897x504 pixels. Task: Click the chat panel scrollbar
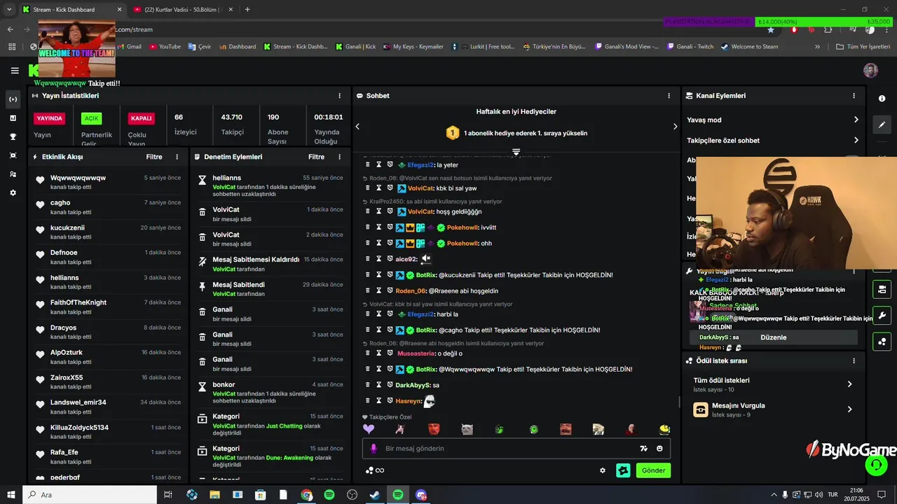[x=678, y=402]
